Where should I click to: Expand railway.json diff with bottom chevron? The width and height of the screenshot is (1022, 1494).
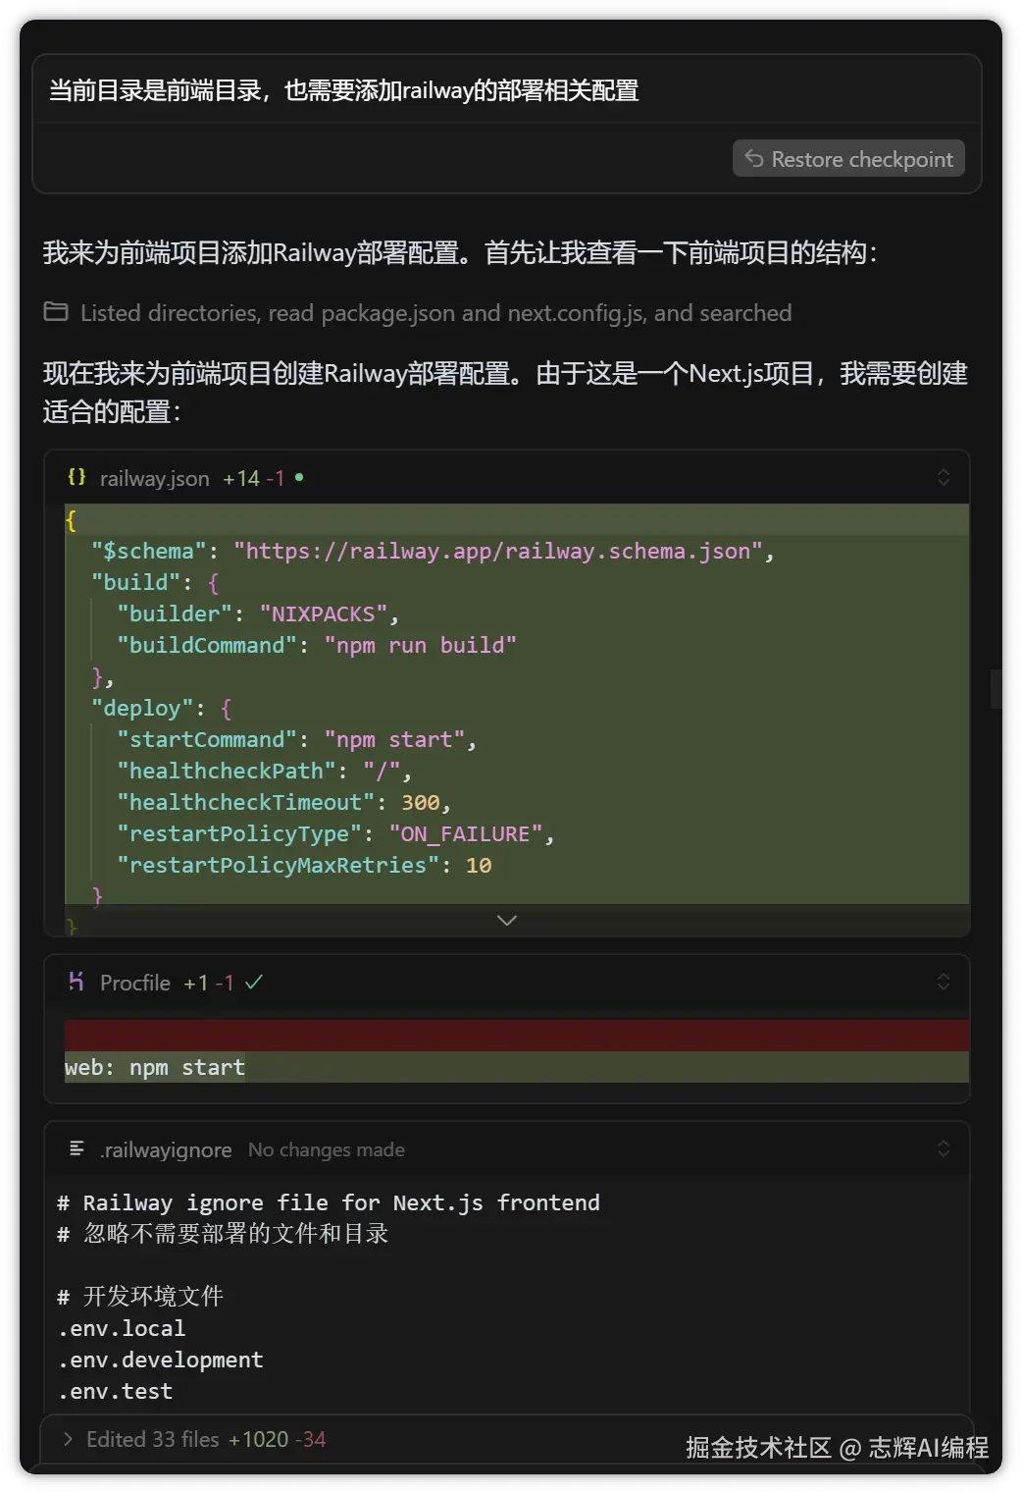pyautogui.click(x=506, y=920)
